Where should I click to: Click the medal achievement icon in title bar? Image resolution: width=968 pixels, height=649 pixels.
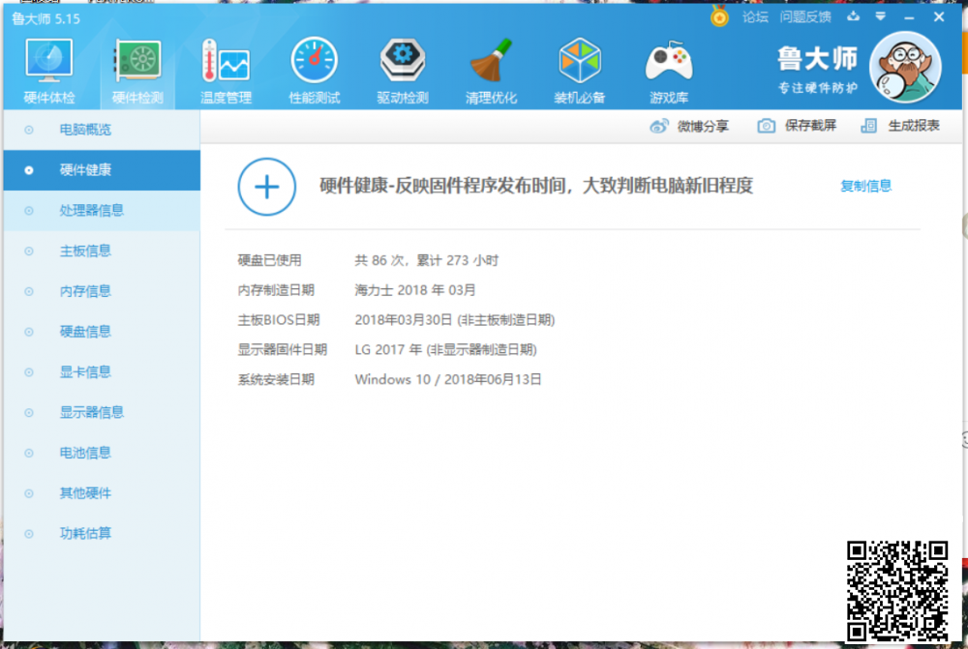[x=717, y=16]
